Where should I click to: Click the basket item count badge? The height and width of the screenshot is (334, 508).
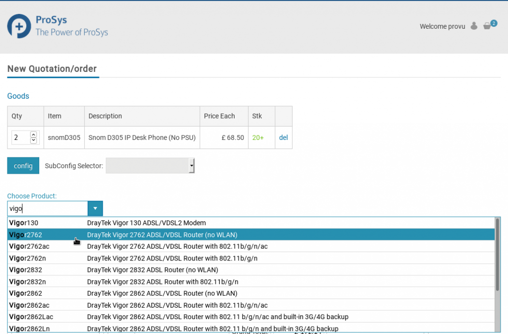click(494, 23)
